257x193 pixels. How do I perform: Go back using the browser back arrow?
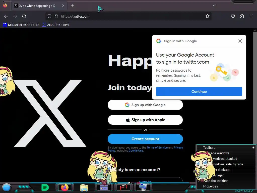point(6,16)
